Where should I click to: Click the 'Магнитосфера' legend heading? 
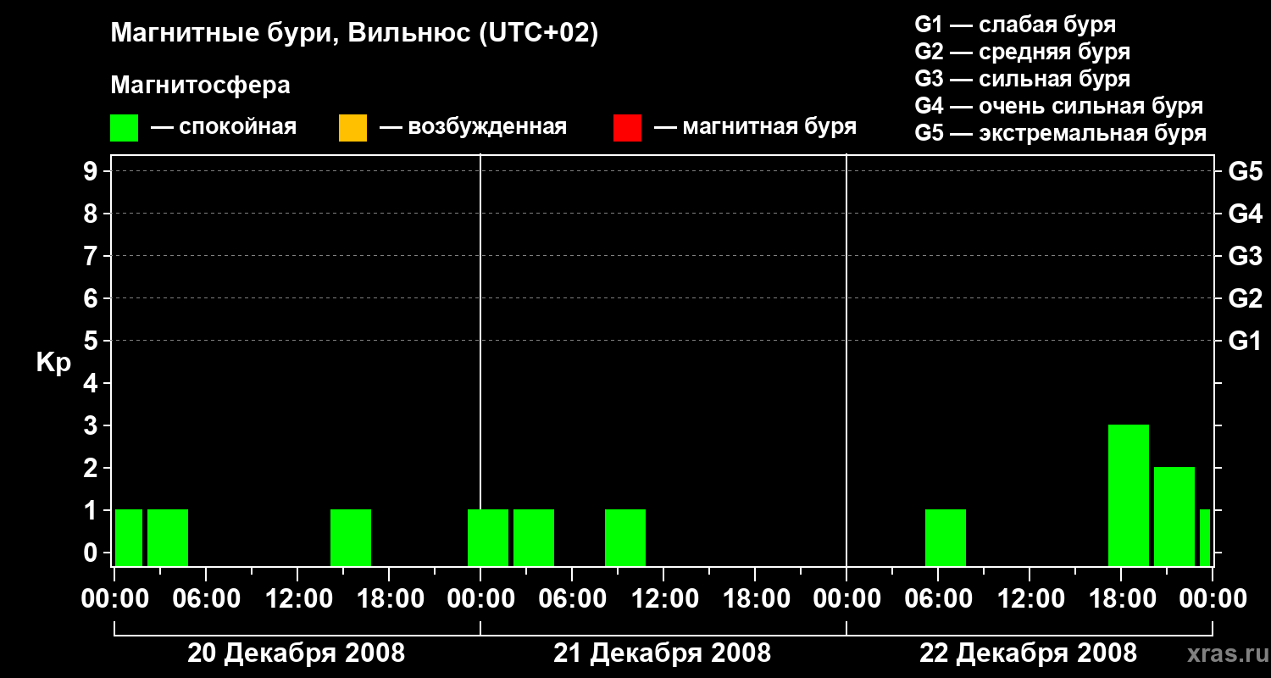point(200,86)
